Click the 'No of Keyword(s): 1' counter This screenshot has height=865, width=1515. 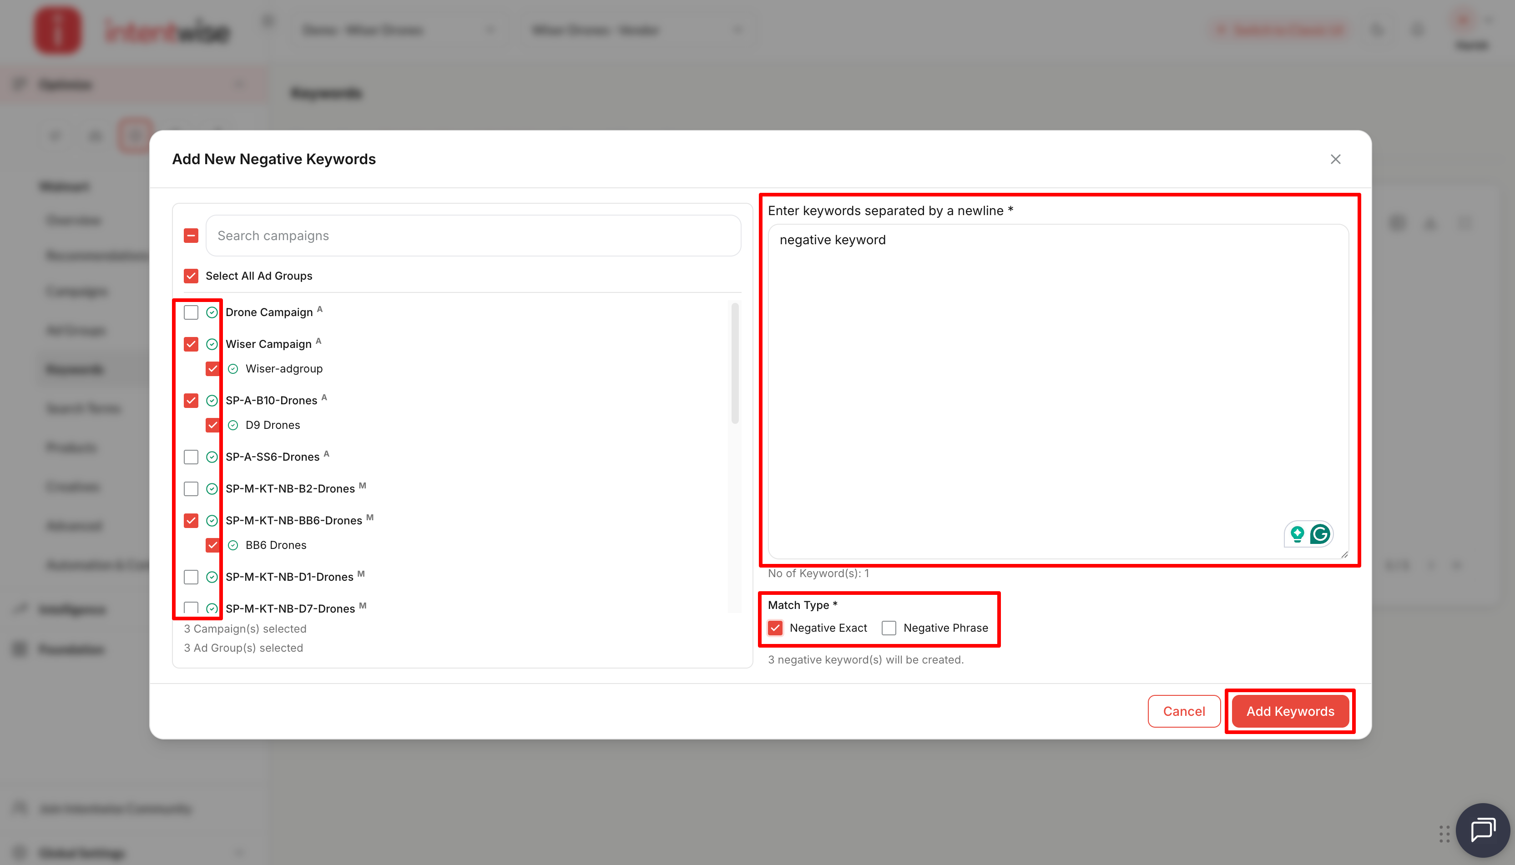pos(818,573)
